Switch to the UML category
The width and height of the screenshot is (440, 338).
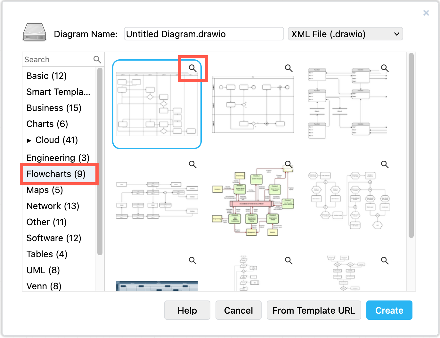point(43,270)
